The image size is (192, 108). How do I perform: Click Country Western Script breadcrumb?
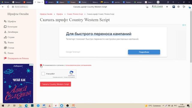point(75,14)
